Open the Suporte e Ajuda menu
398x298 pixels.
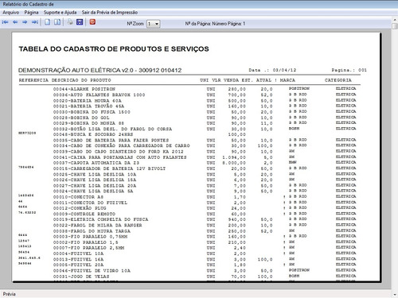pos(60,13)
